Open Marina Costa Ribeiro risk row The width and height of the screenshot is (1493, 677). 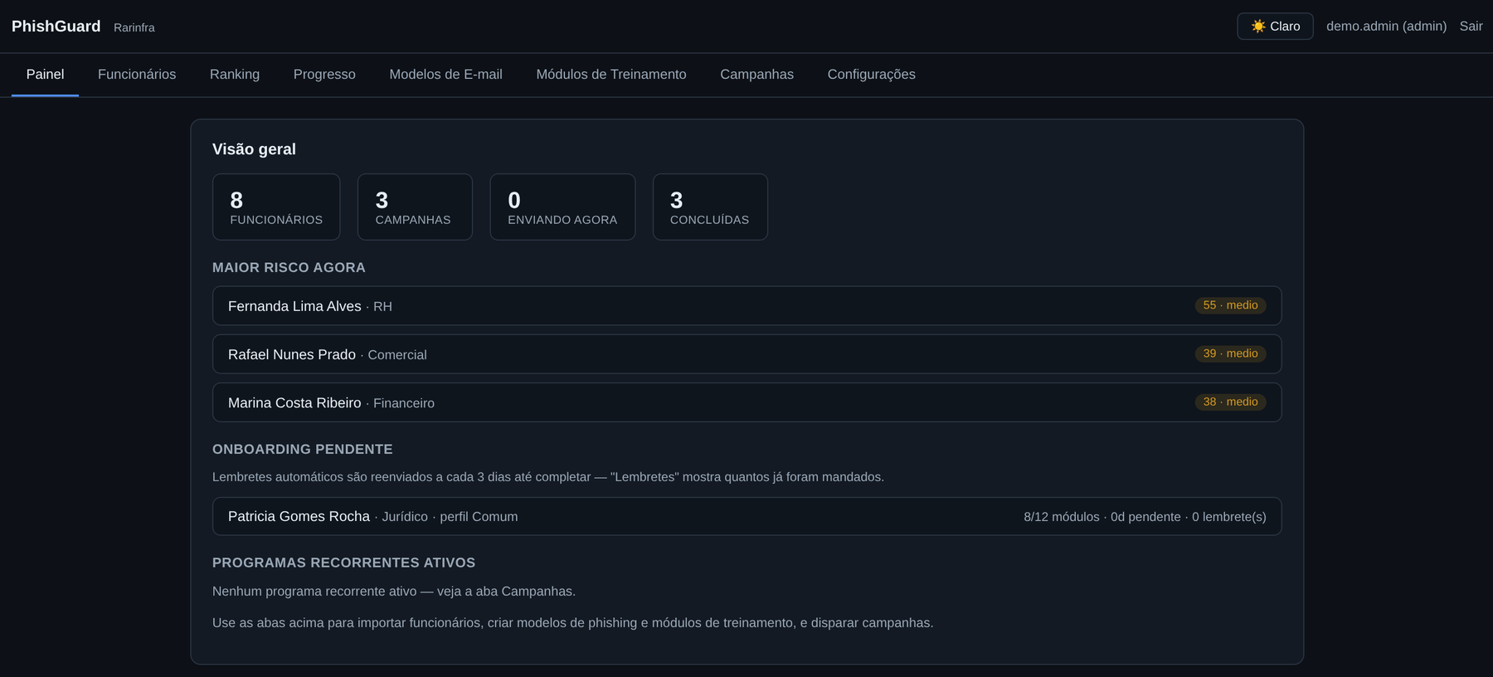[746, 402]
